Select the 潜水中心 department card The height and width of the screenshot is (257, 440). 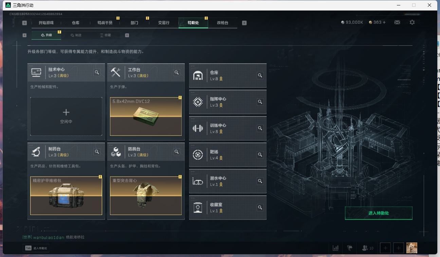[x=228, y=181]
